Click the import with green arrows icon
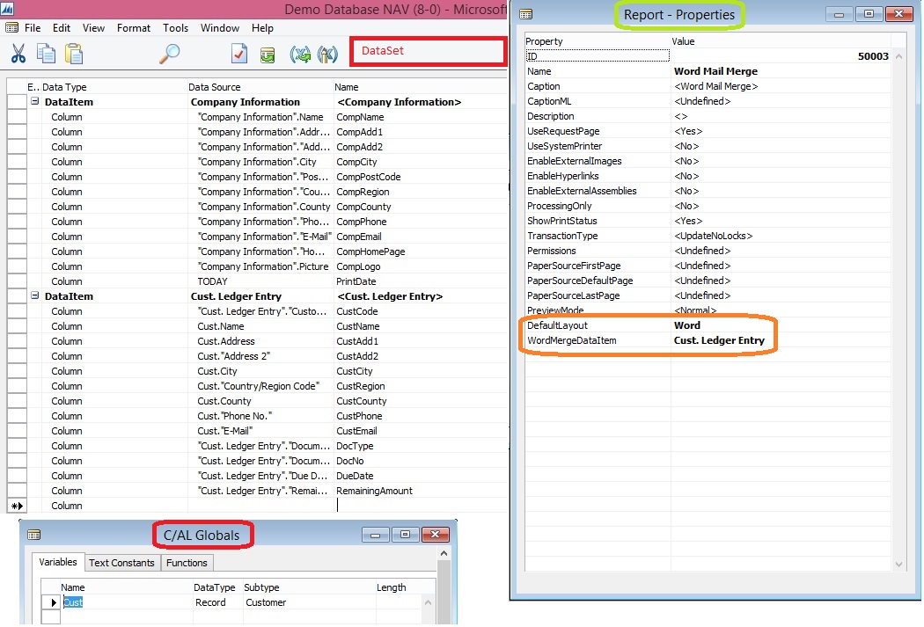 (300, 54)
